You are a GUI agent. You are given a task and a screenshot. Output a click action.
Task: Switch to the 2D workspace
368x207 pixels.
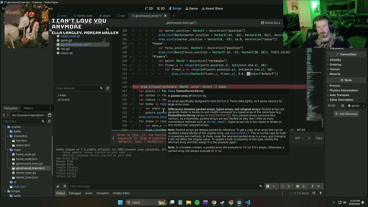149,8
